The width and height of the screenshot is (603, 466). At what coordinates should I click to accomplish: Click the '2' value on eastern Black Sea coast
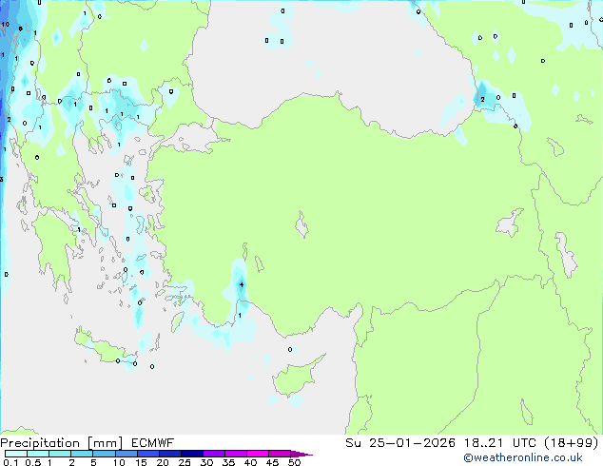(482, 100)
